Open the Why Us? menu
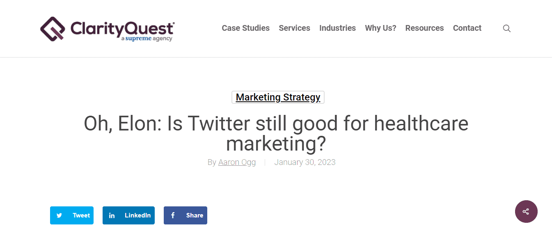552x231 pixels. [x=380, y=28]
